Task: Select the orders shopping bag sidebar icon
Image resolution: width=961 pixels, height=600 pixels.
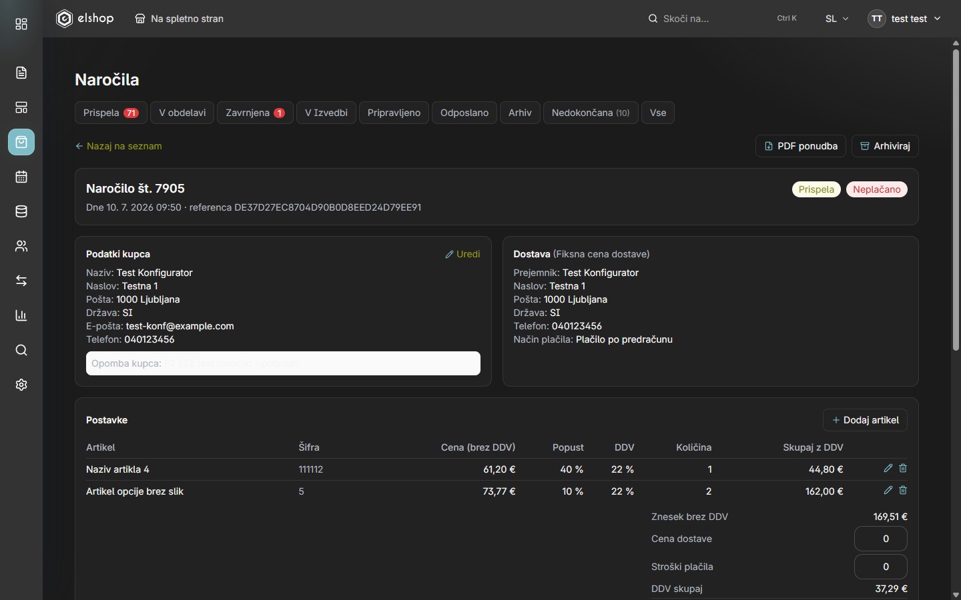Action: [x=21, y=142]
